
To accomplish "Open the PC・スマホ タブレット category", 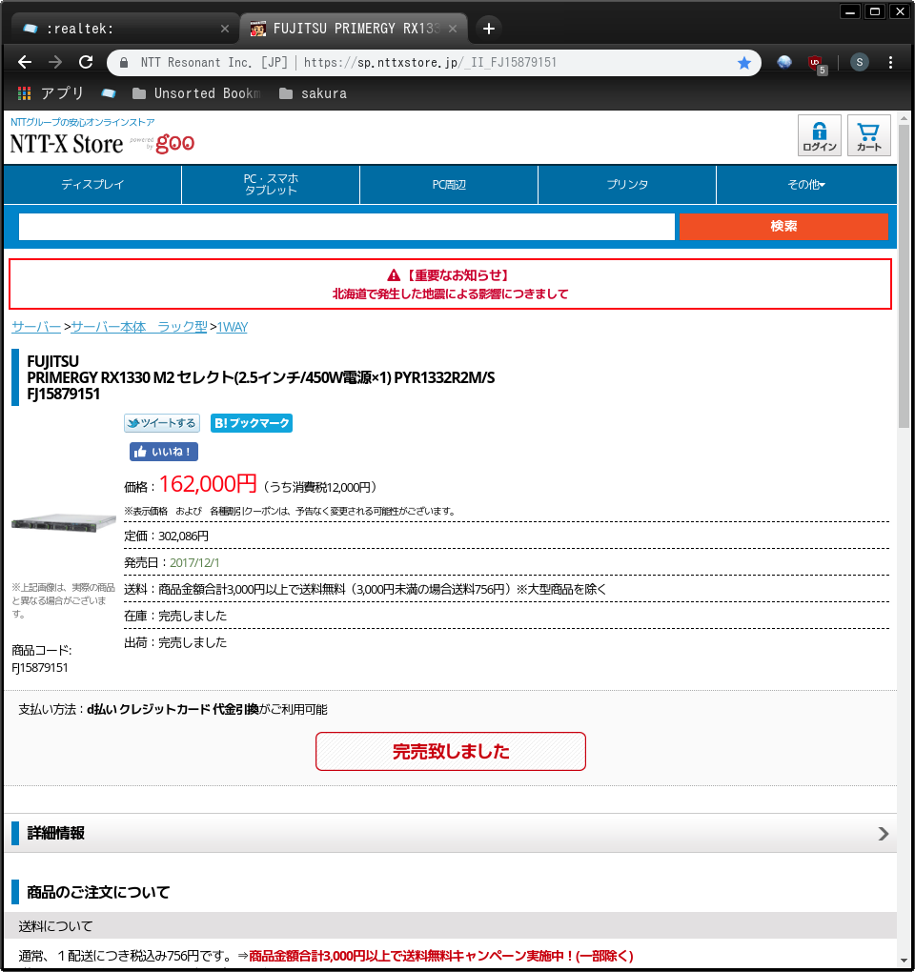I will [x=271, y=185].
